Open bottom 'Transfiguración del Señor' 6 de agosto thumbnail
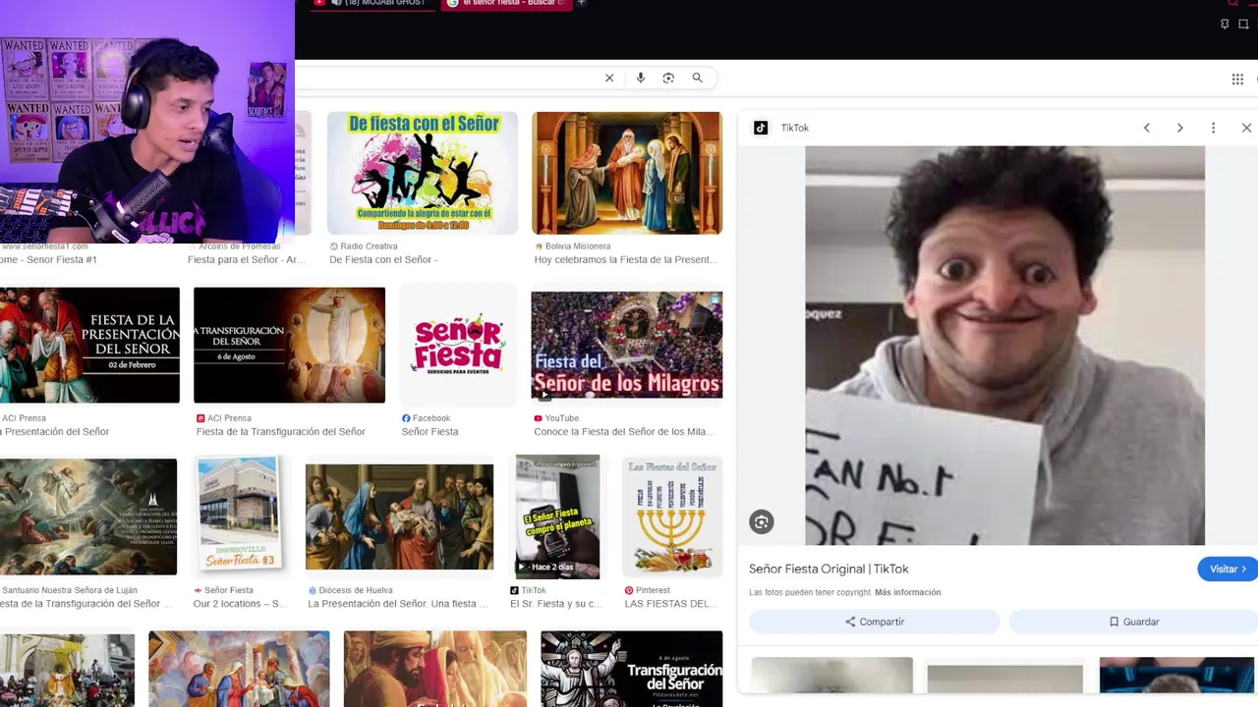 tap(631, 669)
